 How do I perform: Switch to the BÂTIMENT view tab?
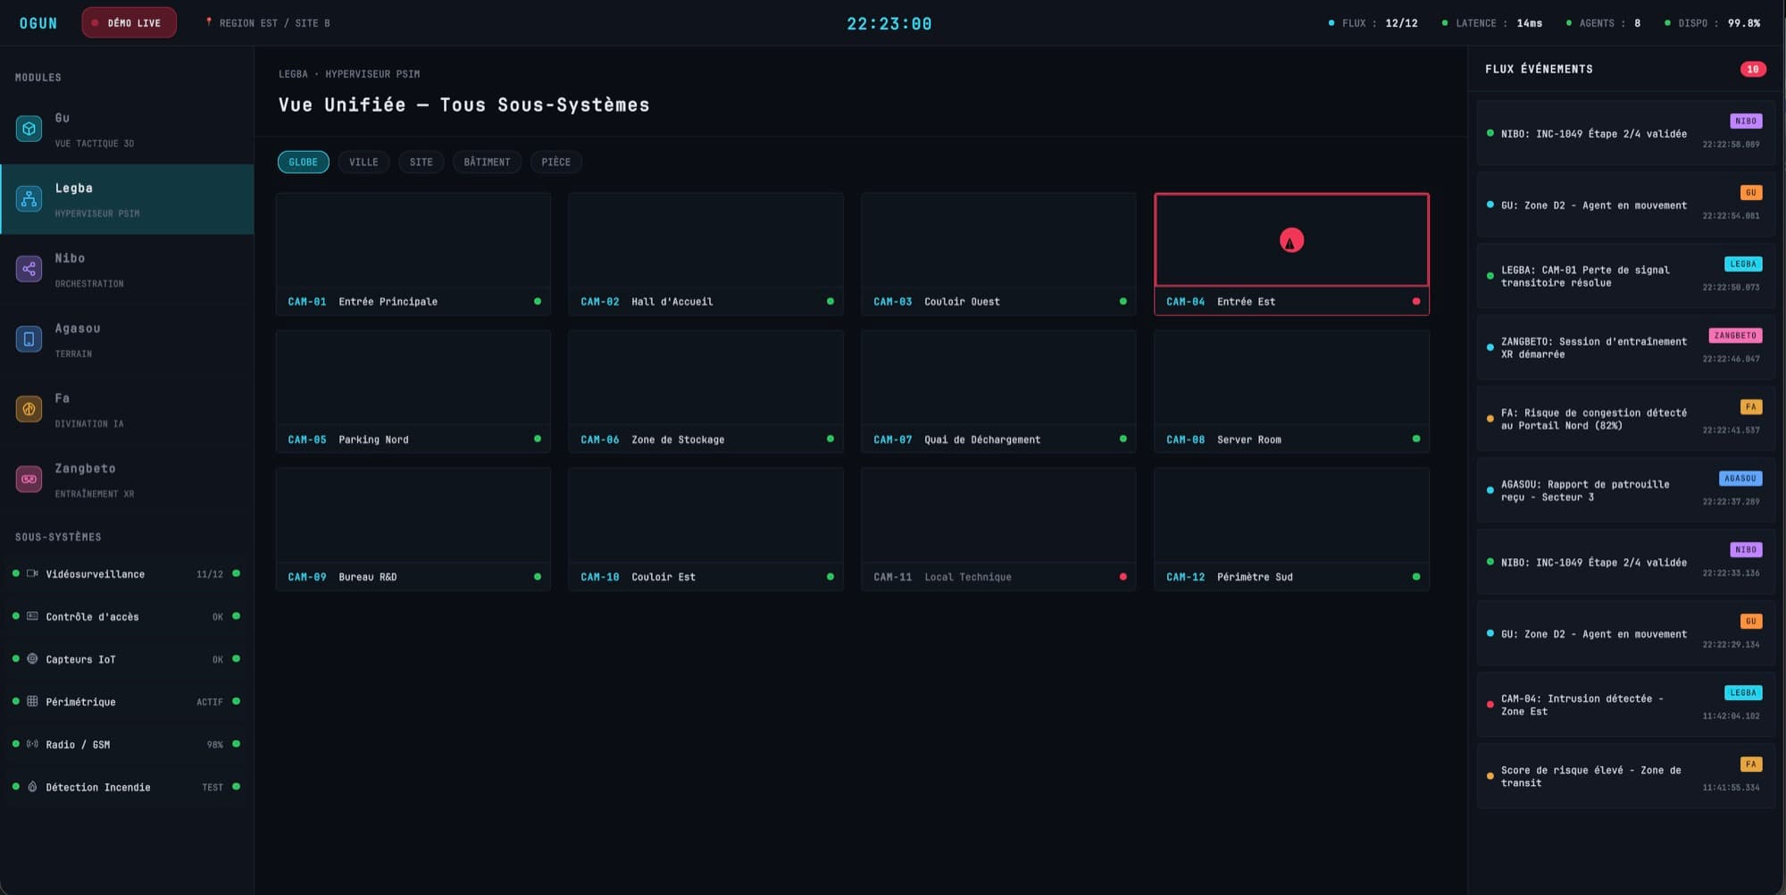click(487, 162)
